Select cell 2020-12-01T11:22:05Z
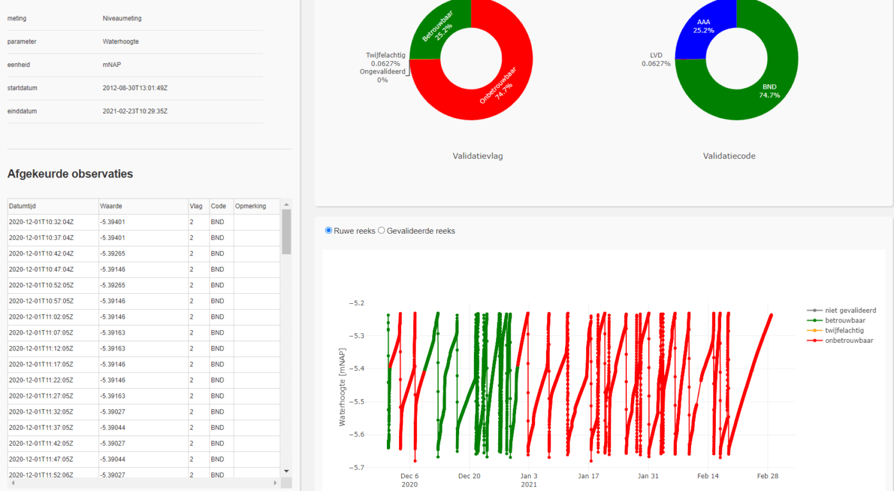This screenshot has width=894, height=491. point(53,380)
